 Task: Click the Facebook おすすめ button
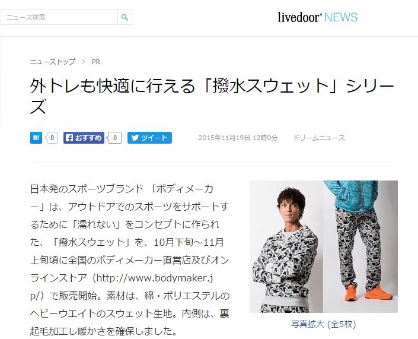pyautogui.click(x=84, y=138)
